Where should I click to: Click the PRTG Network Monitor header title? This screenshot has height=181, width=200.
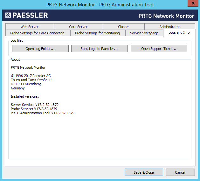point(166,16)
